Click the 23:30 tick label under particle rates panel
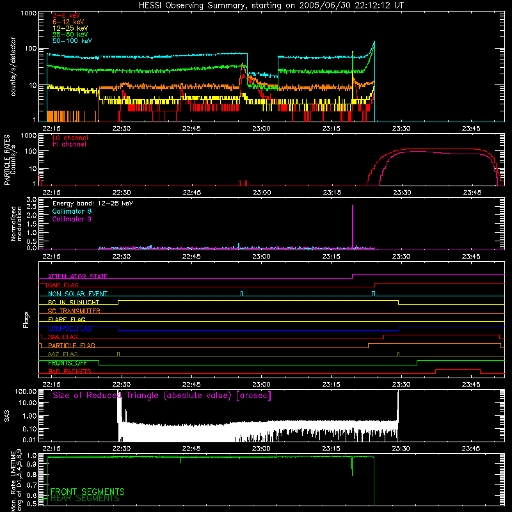Viewport: 512px width, 512px height. pyautogui.click(x=402, y=193)
